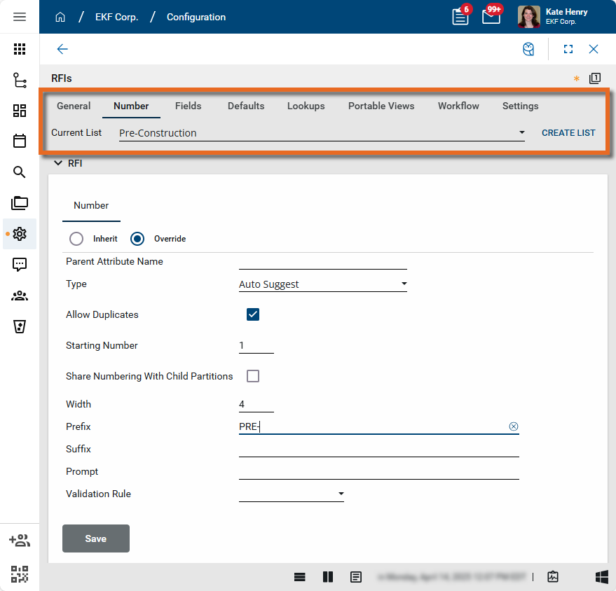Open the Type Auto Suggest dropdown
This screenshot has width=616, height=591.
pos(322,284)
